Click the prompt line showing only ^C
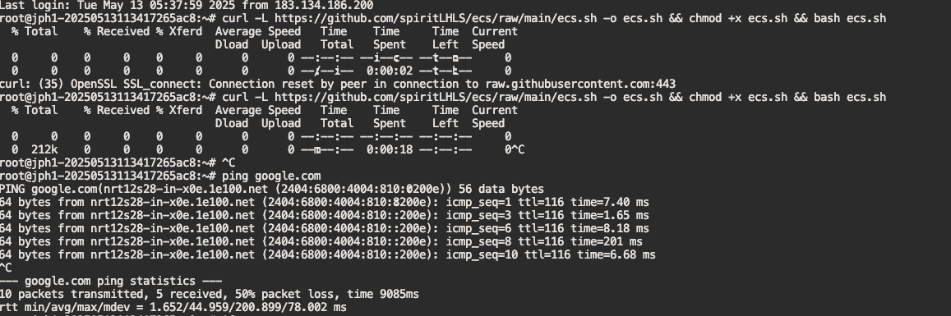Screen dimensions: 951x316 pos(118,163)
